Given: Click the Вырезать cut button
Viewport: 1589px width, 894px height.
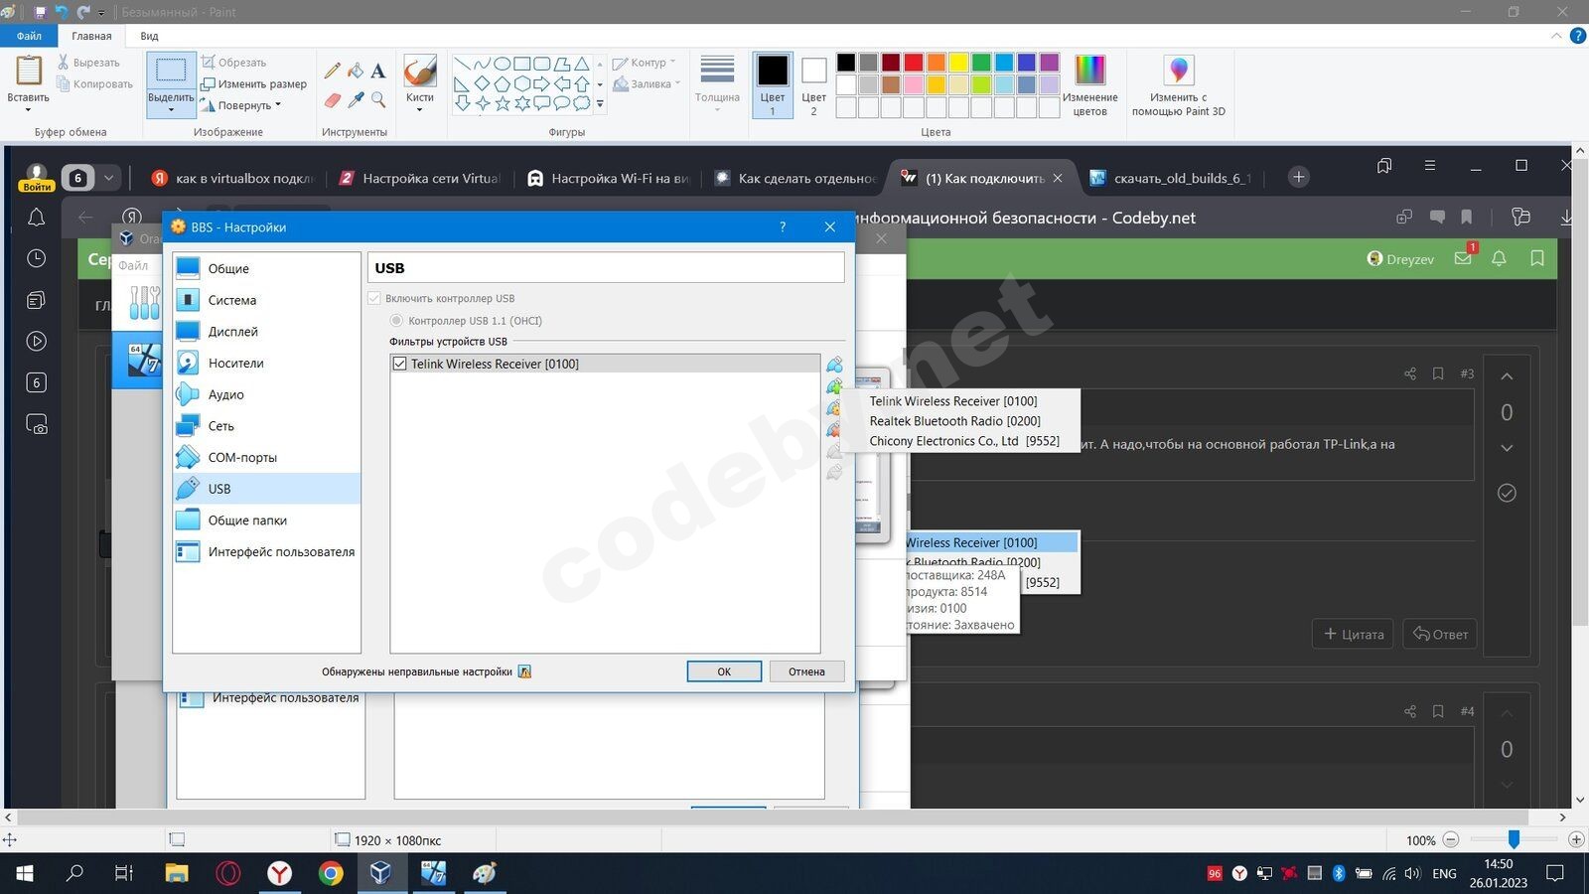Looking at the screenshot, I should coord(88,63).
